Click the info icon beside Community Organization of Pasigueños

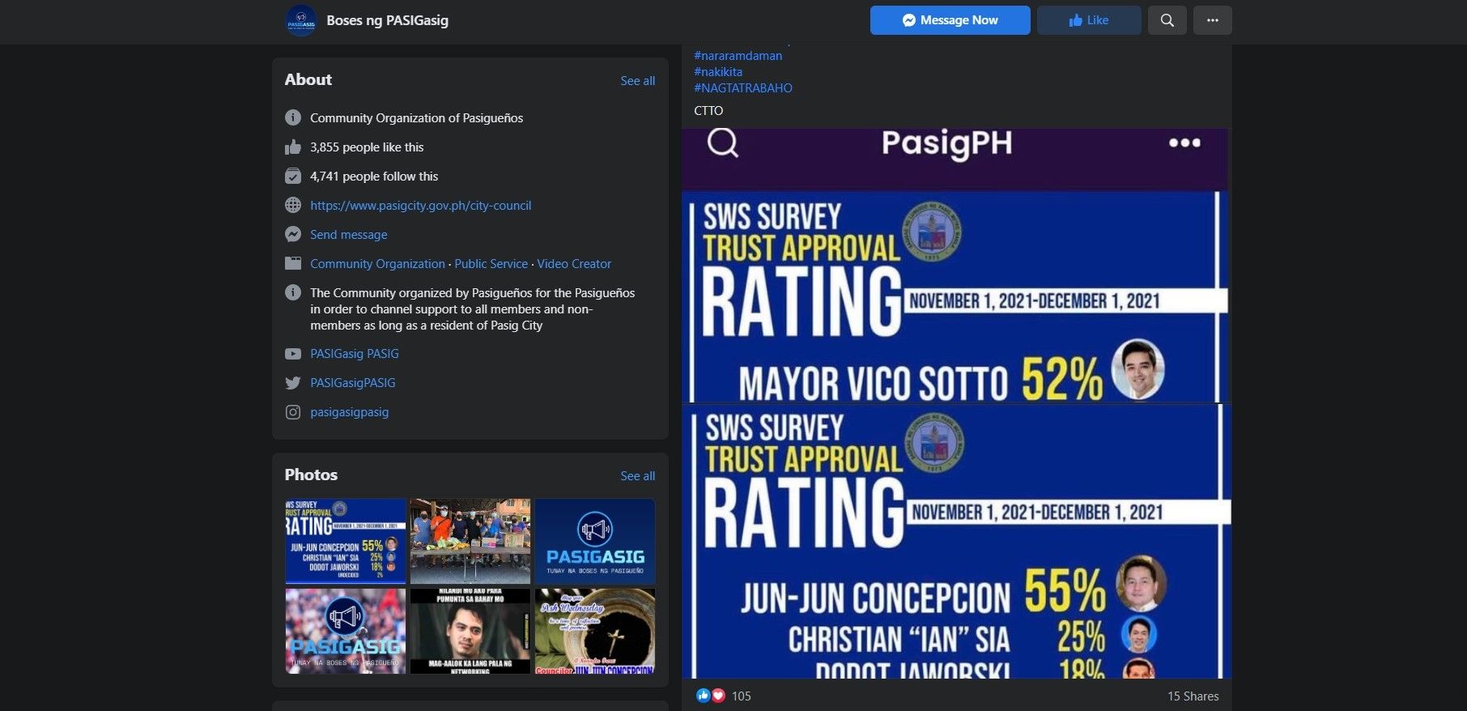coord(293,117)
